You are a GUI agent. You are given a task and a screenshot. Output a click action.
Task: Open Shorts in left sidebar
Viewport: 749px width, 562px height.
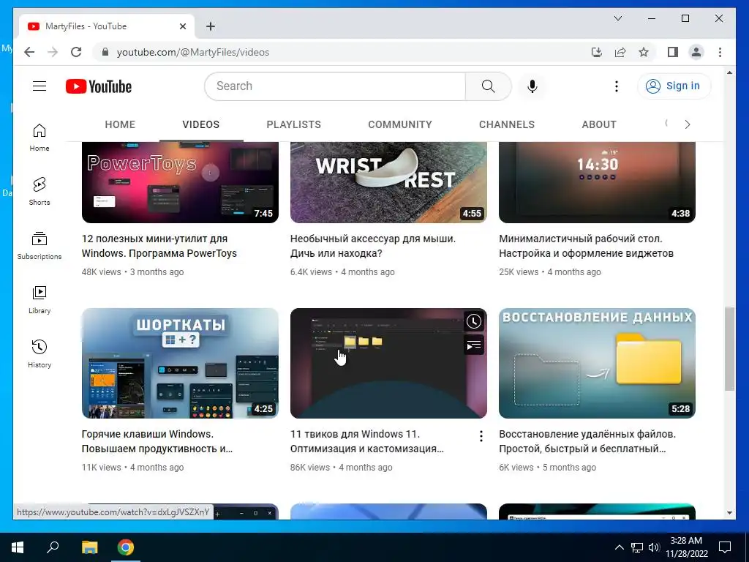tap(39, 192)
